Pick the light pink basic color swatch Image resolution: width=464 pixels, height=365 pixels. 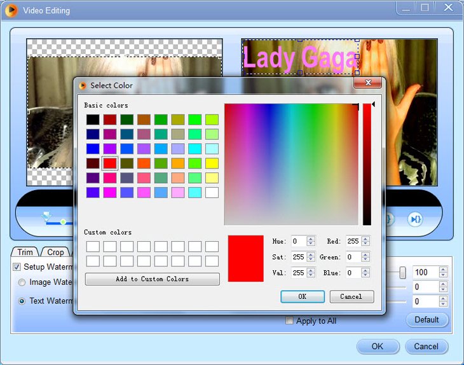tap(178, 193)
